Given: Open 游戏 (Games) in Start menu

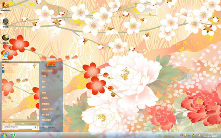Looking at the screenshot, I should coord(44,93).
